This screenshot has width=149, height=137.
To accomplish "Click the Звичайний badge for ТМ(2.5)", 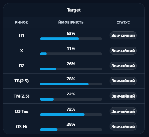I will click(123, 96).
